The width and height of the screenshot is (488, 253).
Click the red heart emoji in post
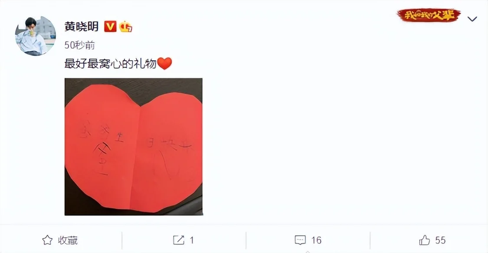[x=165, y=63]
